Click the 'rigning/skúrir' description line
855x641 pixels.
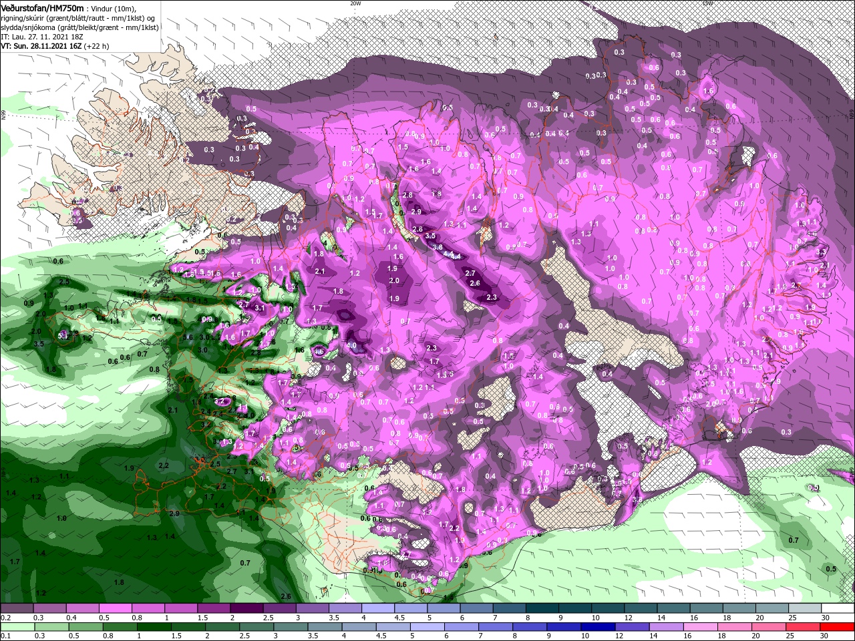pos(77,17)
